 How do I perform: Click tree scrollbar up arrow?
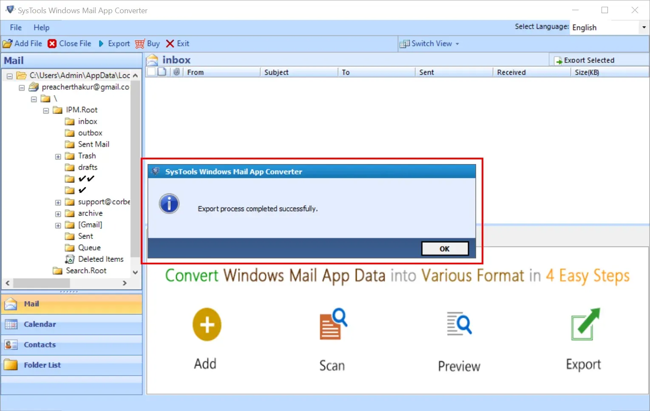tap(135, 75)
